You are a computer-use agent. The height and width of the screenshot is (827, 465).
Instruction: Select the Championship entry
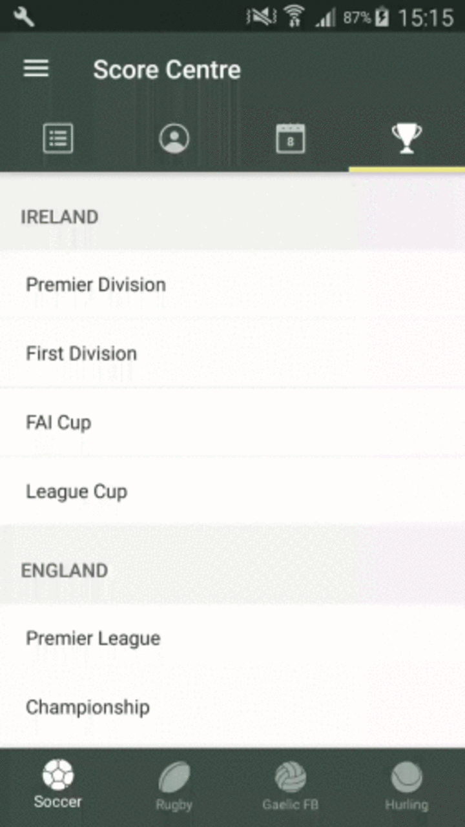(x=88, y=707)
